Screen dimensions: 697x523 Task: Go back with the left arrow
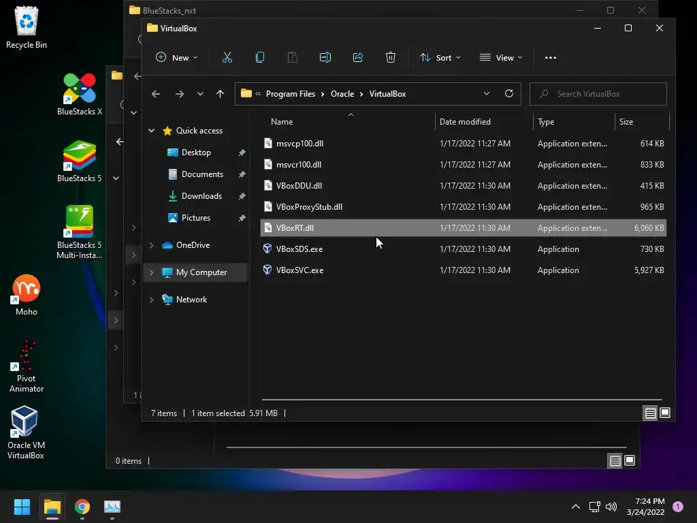156,94
